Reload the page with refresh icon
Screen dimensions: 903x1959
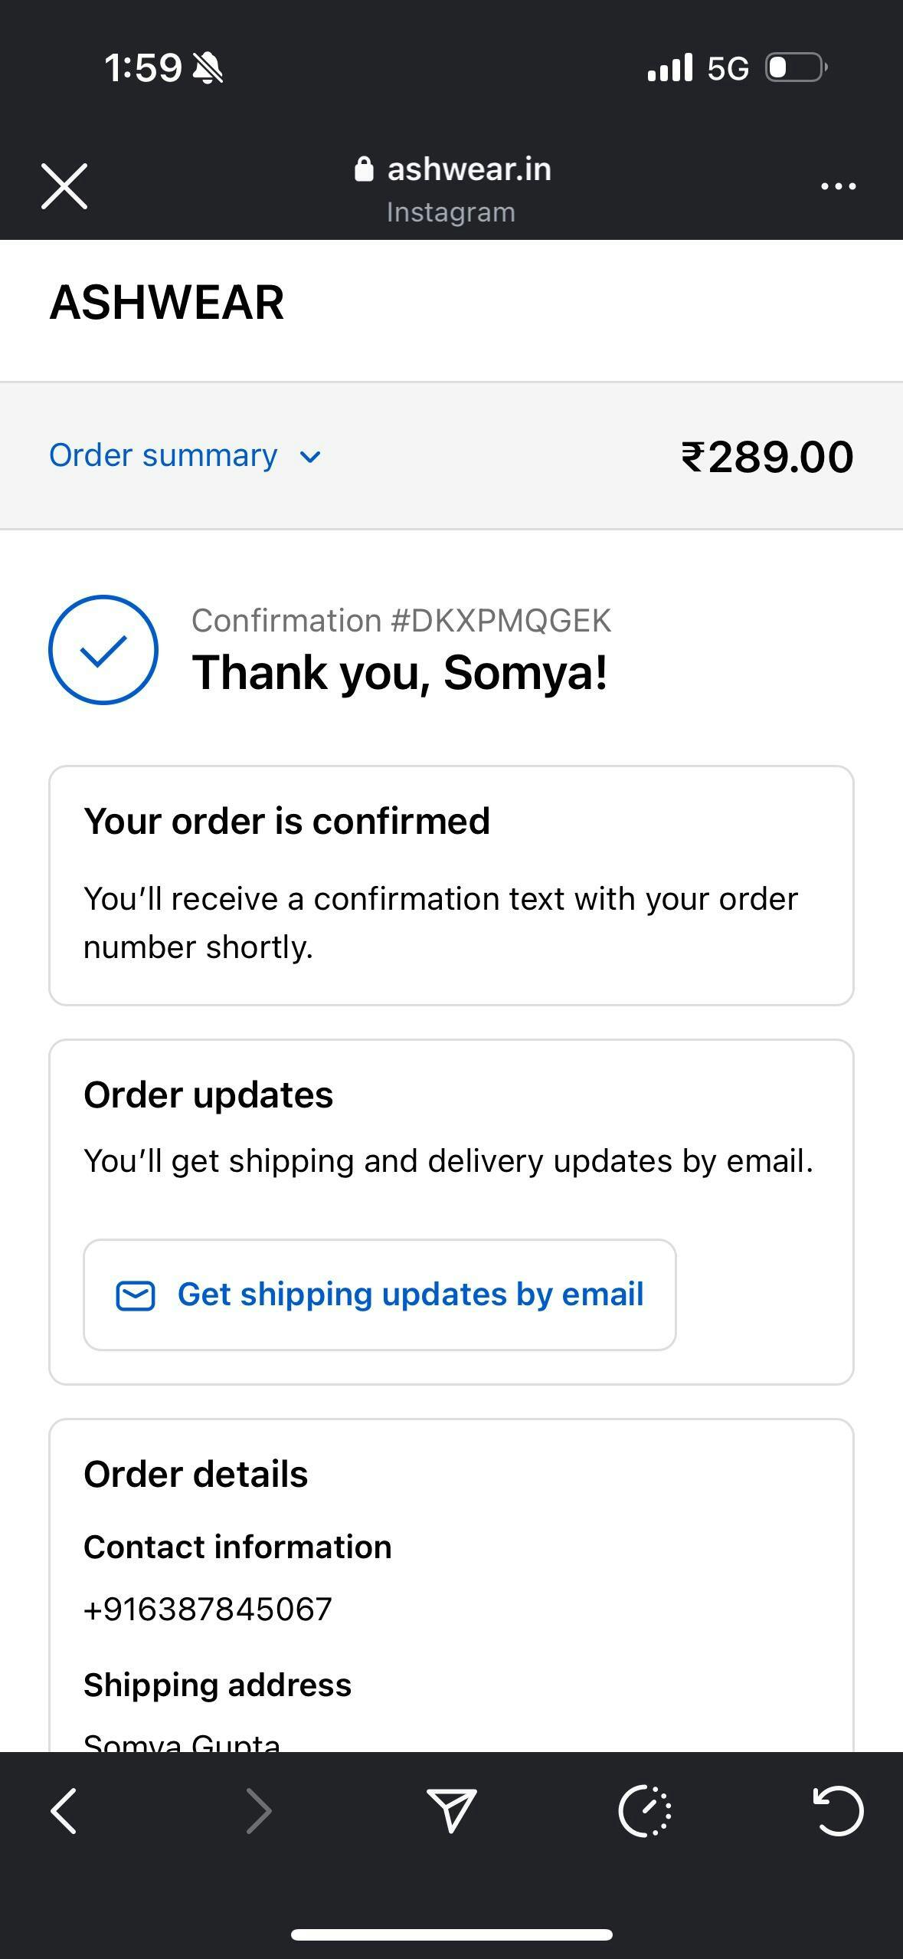(x=838, y=1812)
